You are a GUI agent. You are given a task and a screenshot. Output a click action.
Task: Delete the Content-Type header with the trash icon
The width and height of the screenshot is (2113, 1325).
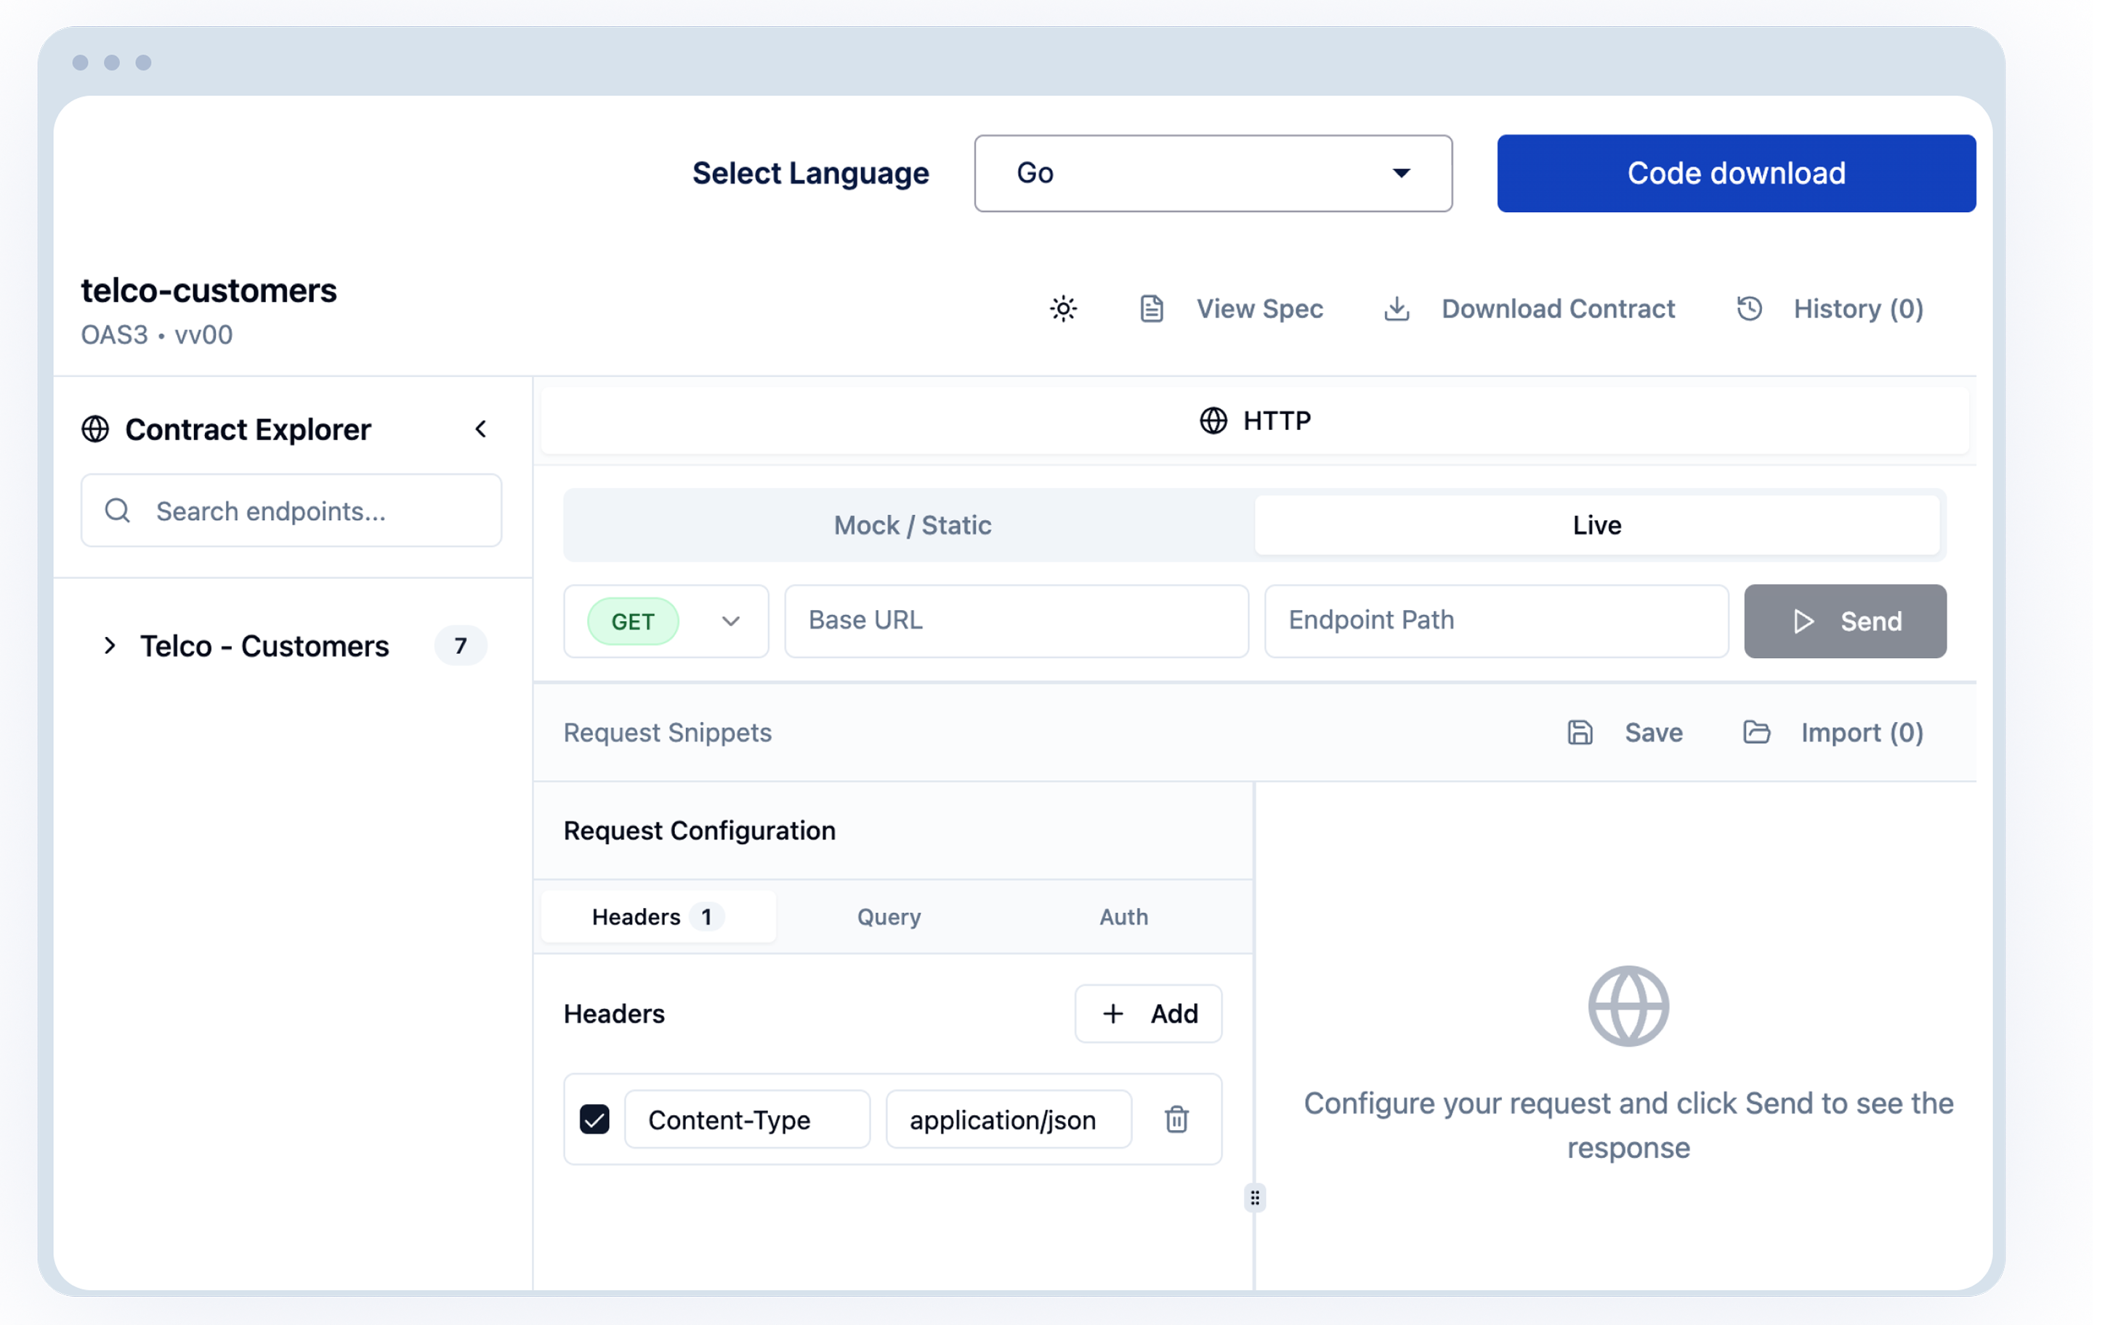click(x=1176, y=1119)
